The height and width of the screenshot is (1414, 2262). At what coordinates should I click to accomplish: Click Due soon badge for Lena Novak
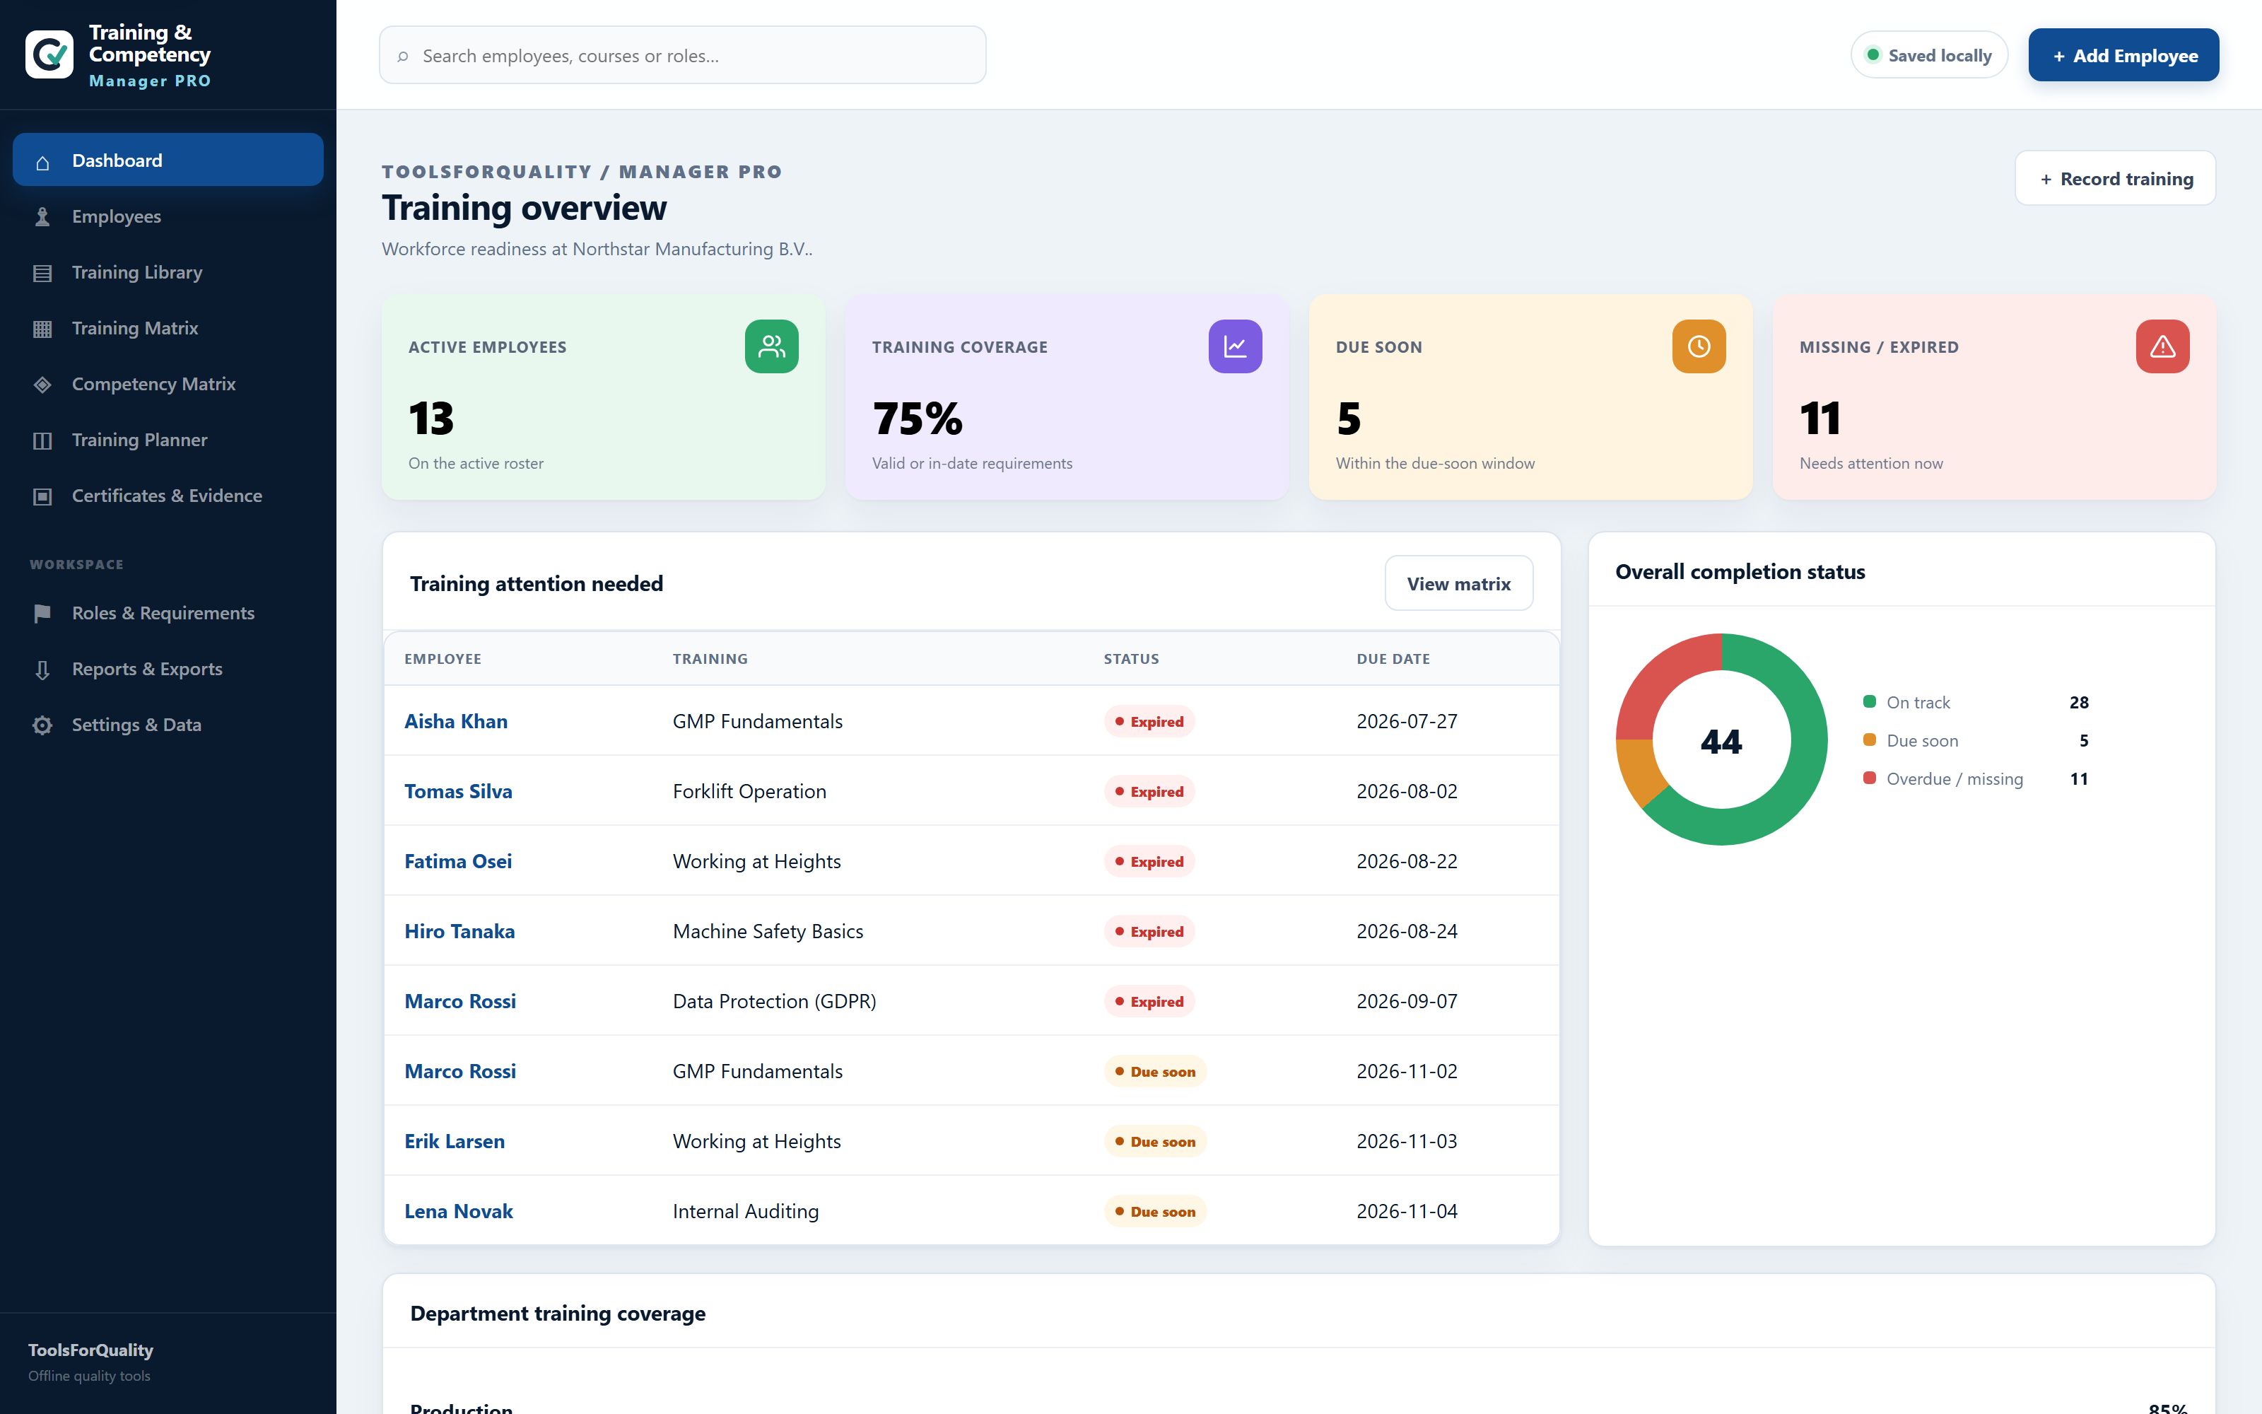[x=1154, y=1211]
